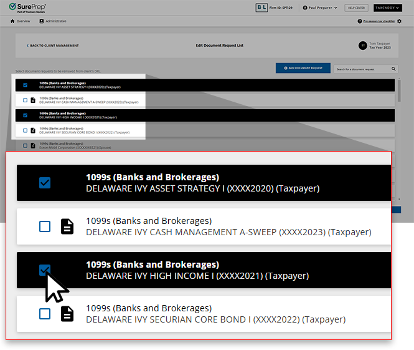Check Delaware Ivy Securian Core Bond in small list
Screen dimensions: 414x350
25,130
